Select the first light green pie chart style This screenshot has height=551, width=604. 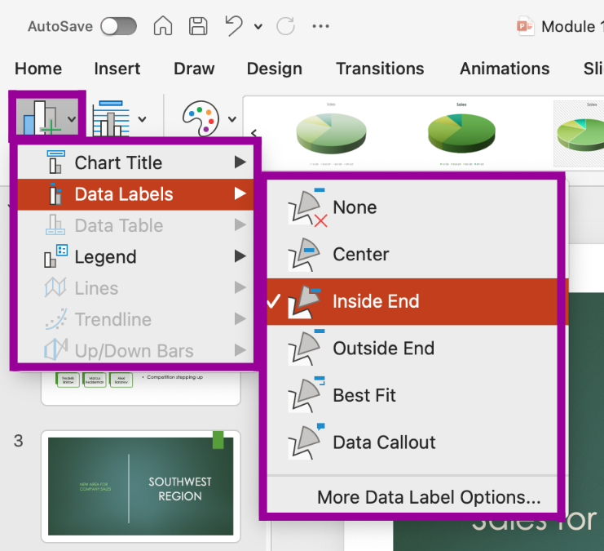[331, 134]
